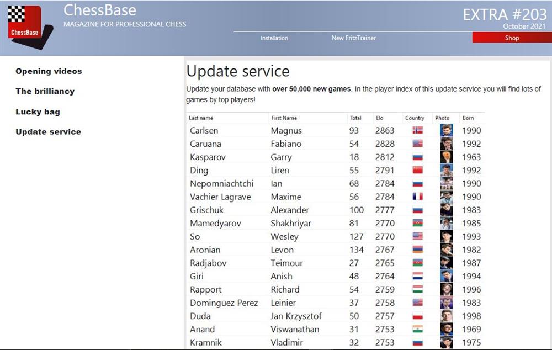This screenshot has width=552, height=350.
Task: Click Elo value 2828
Action: click(385, 144)
